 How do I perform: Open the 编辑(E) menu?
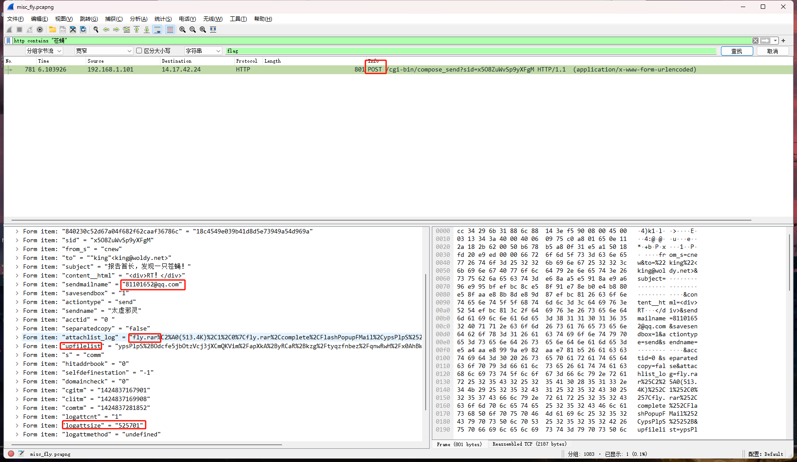point(39,19)
